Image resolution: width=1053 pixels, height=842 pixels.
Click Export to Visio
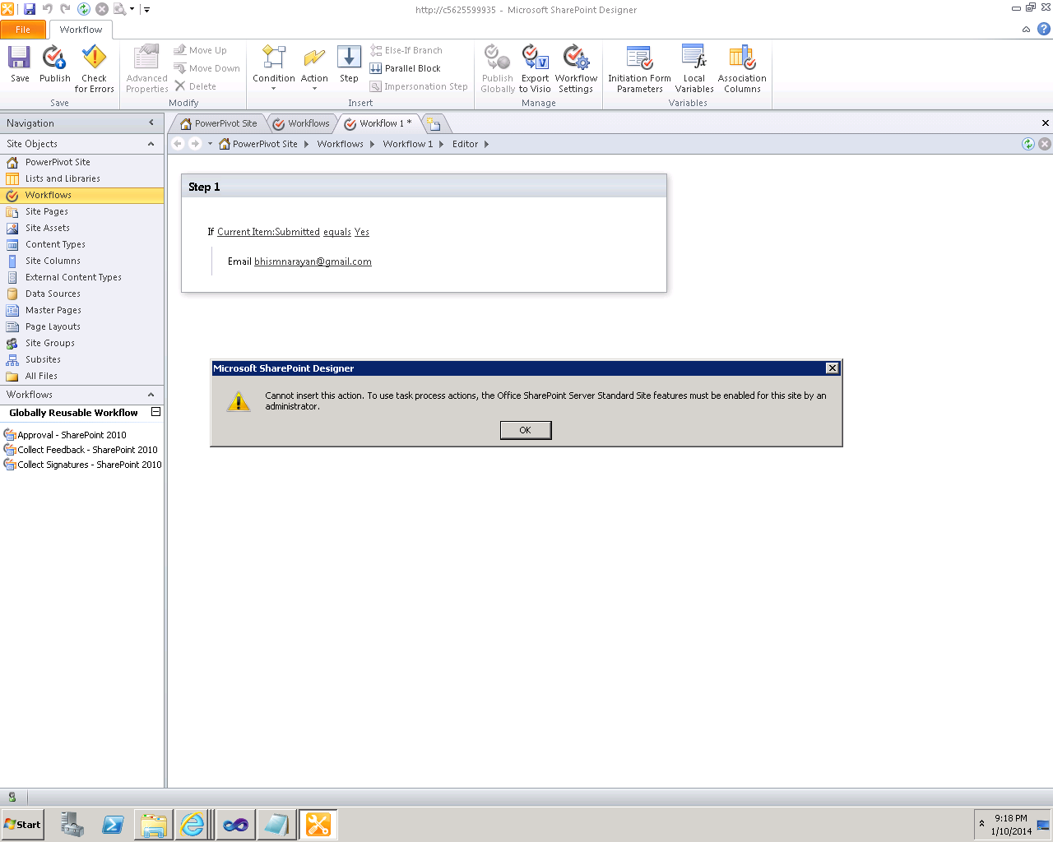[x=535, y=69]
